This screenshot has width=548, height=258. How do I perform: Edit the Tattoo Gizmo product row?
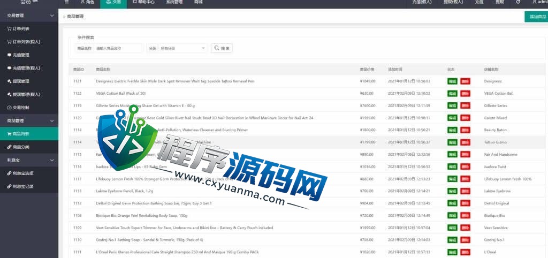pyautogui.click(x=452, y=142)
